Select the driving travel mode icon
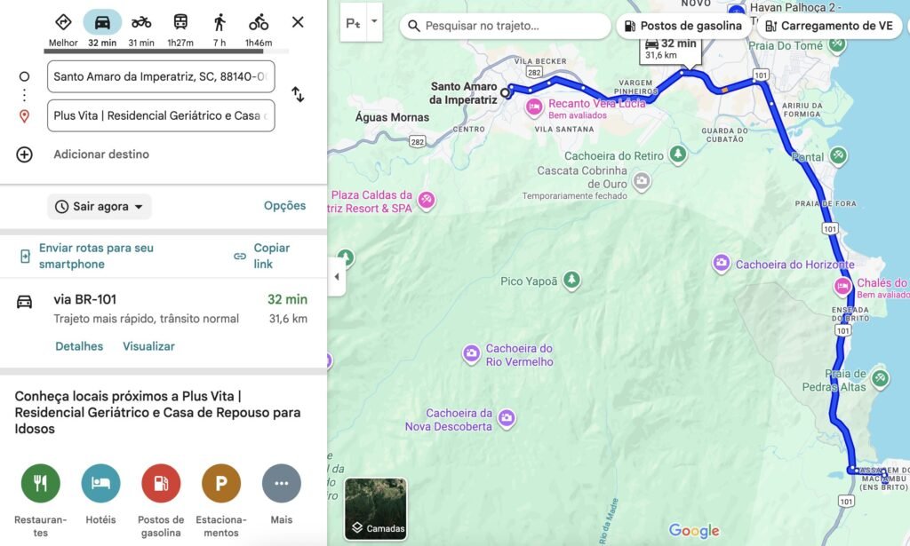The image size is (910, 546). click(102, 23)
